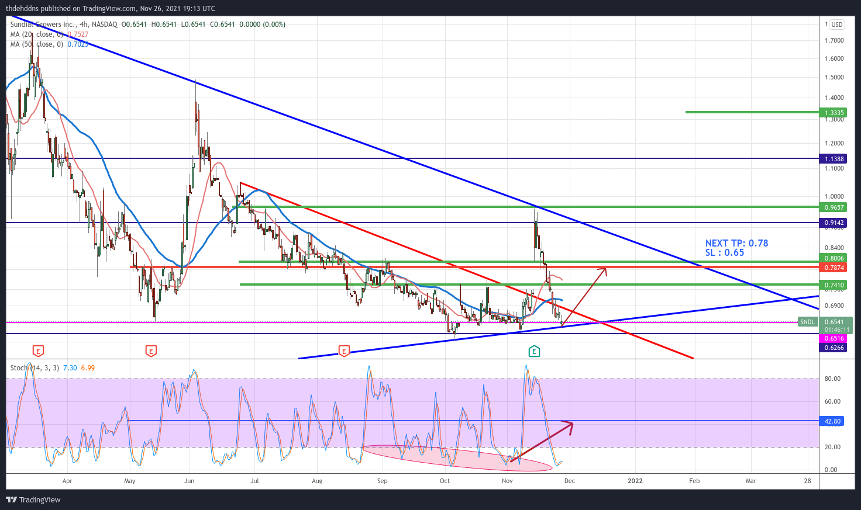Click the 42.80 stochastic level label
Screen dimensions: 861x510
[x=832, y=421]
